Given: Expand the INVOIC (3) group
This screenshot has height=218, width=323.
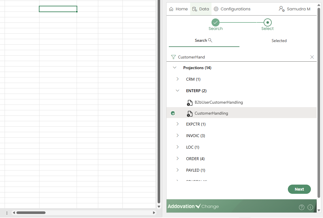Looking at the screenshot, I should 177,136.
